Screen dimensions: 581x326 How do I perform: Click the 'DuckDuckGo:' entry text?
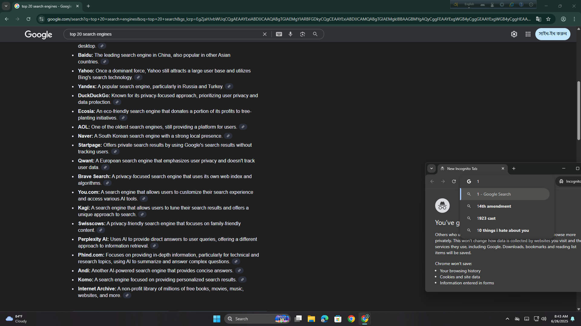click(94, 95)
